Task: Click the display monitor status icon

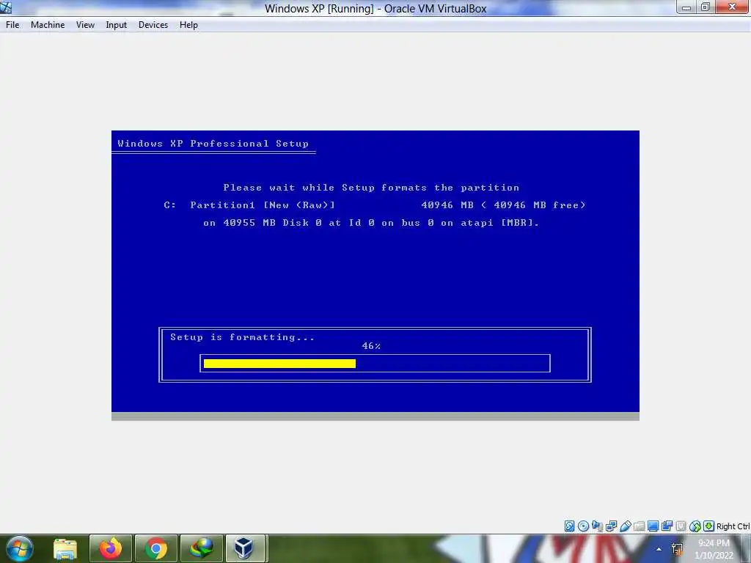Action: [653, 526]
